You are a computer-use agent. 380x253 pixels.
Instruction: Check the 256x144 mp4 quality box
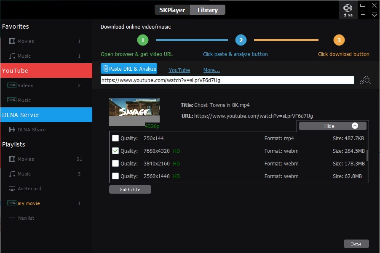(x=115, y=138)
